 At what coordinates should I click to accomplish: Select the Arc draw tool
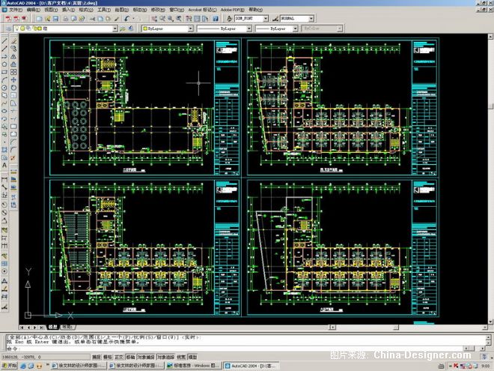click(x=4, y=79)
